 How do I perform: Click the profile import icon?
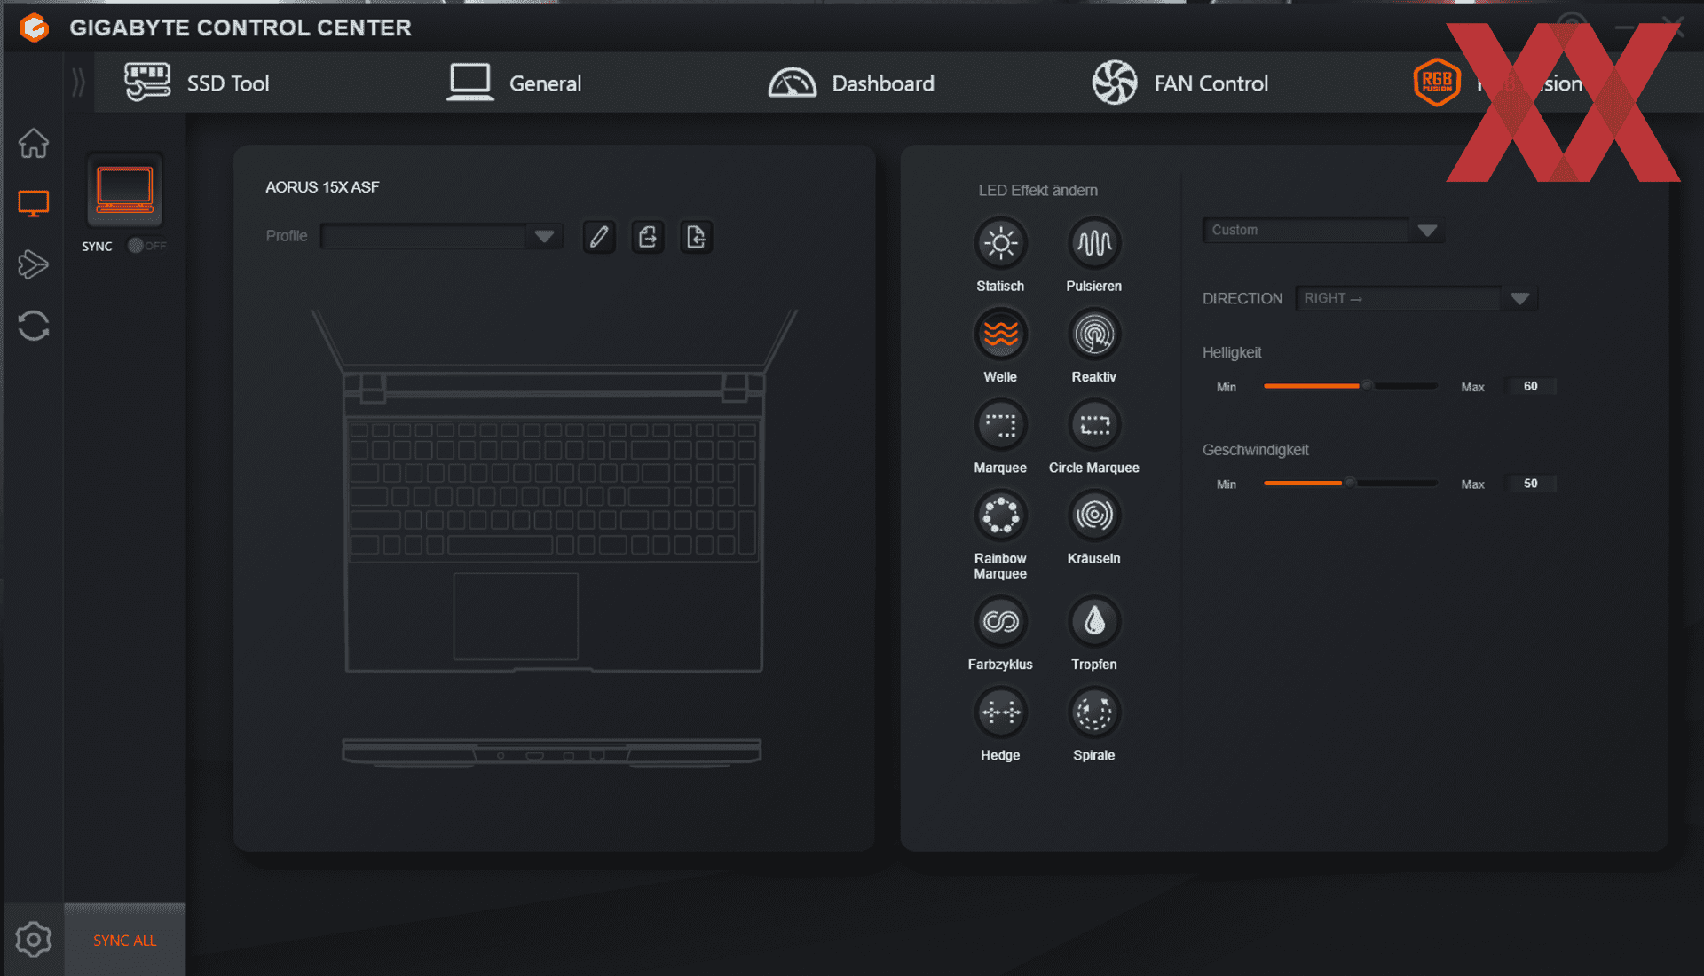tap(697, 237)
